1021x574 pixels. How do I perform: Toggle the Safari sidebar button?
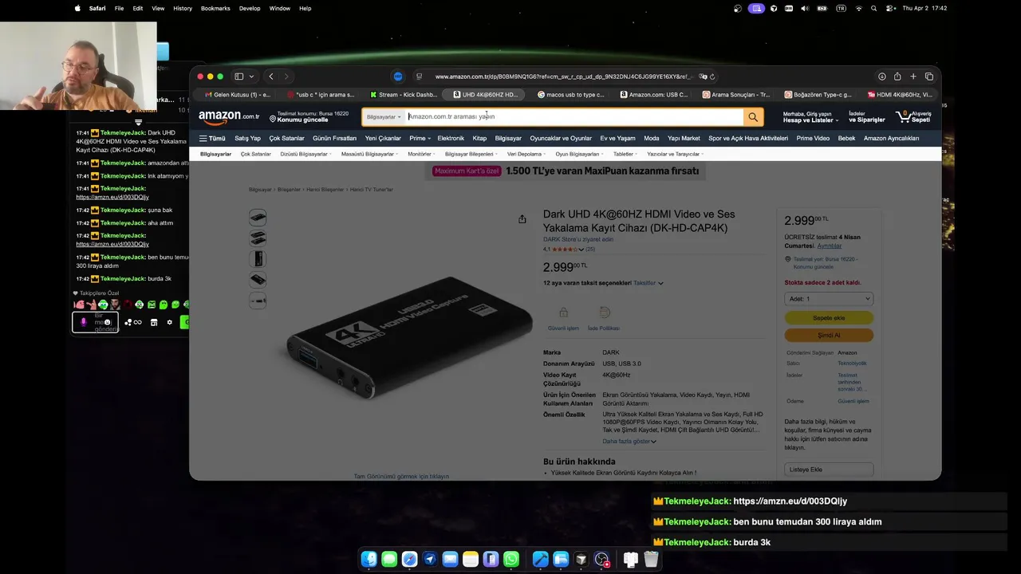click(238, 77)
